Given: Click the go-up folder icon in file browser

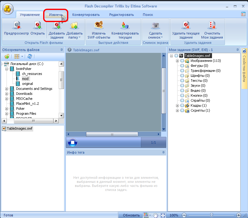Looking at the screenshot, I should (x=7, y=56).
